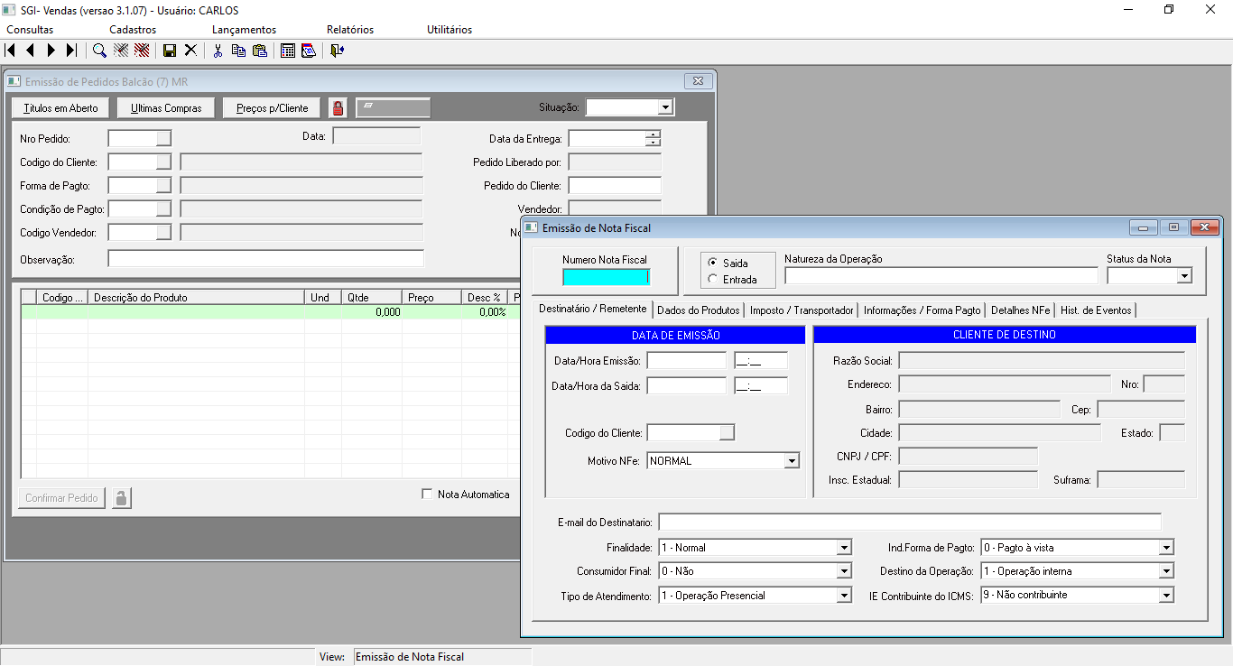Open the Consultas menu
Screen dimensions: 1233x666
tap(30, 30)
